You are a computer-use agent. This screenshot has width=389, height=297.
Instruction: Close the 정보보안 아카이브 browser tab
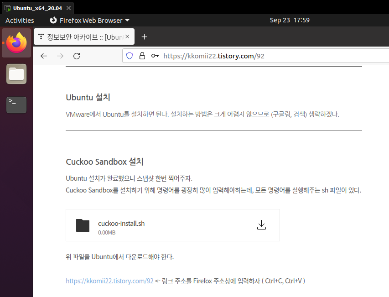click(x=127, y=36)
